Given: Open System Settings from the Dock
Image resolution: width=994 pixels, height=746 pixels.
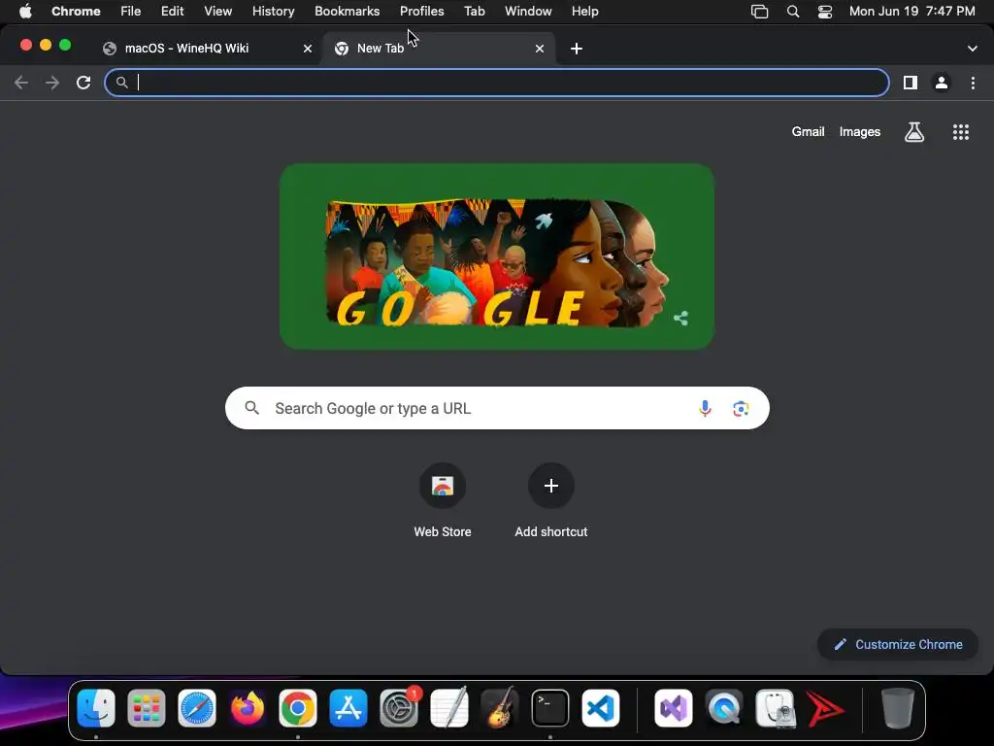Looking at the screenshot, I should point(399,708).
